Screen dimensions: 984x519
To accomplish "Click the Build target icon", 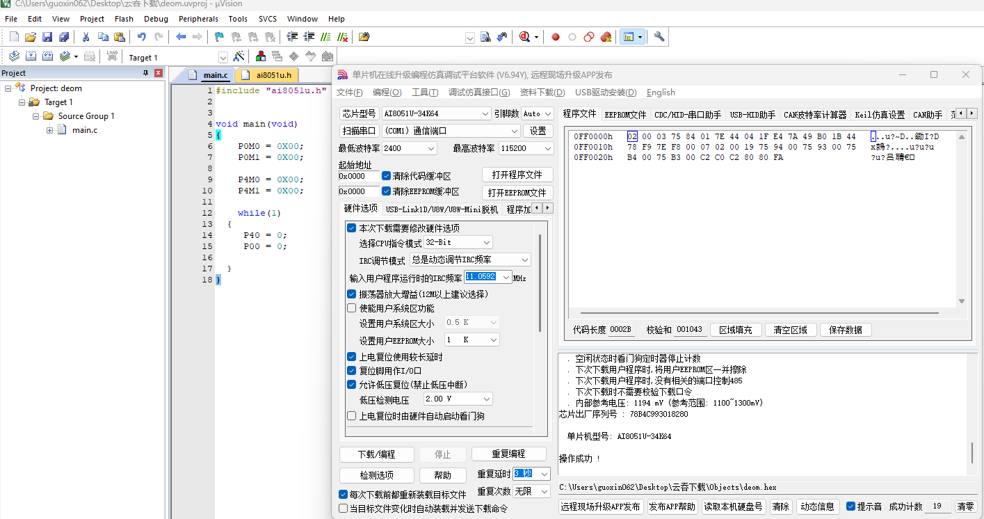I will point(31,56).
